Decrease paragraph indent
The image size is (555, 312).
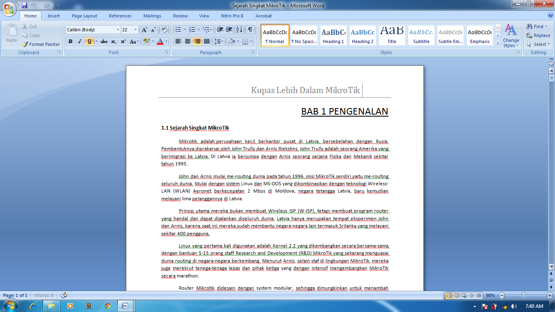tap(220, 30)
